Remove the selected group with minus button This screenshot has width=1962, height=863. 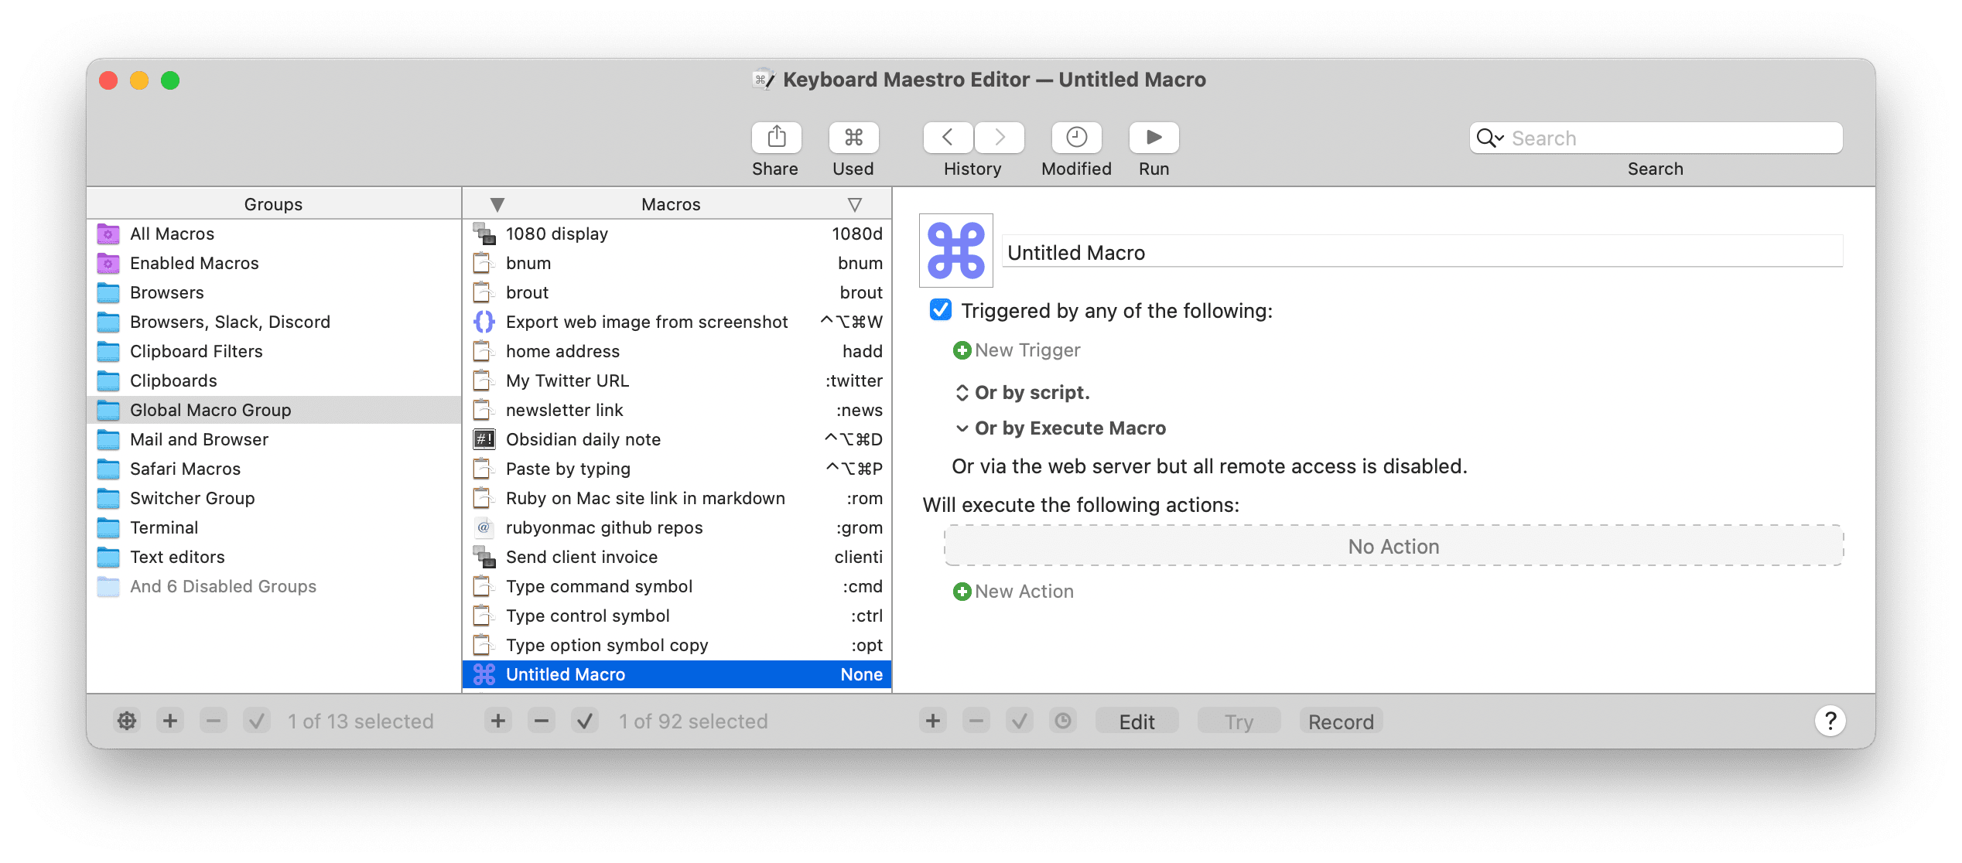click(x=214, y=721)
